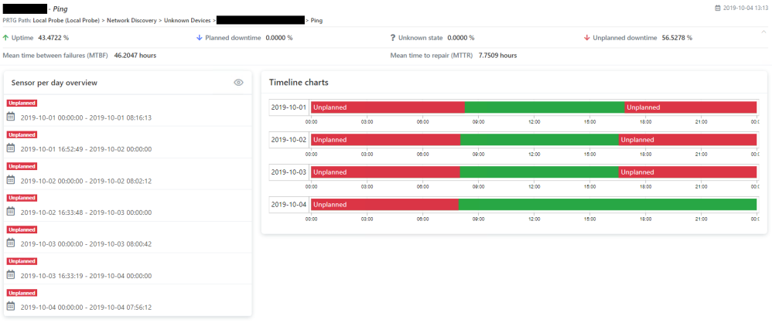Click the green Uptime up-arrow icon

[5, 38]
